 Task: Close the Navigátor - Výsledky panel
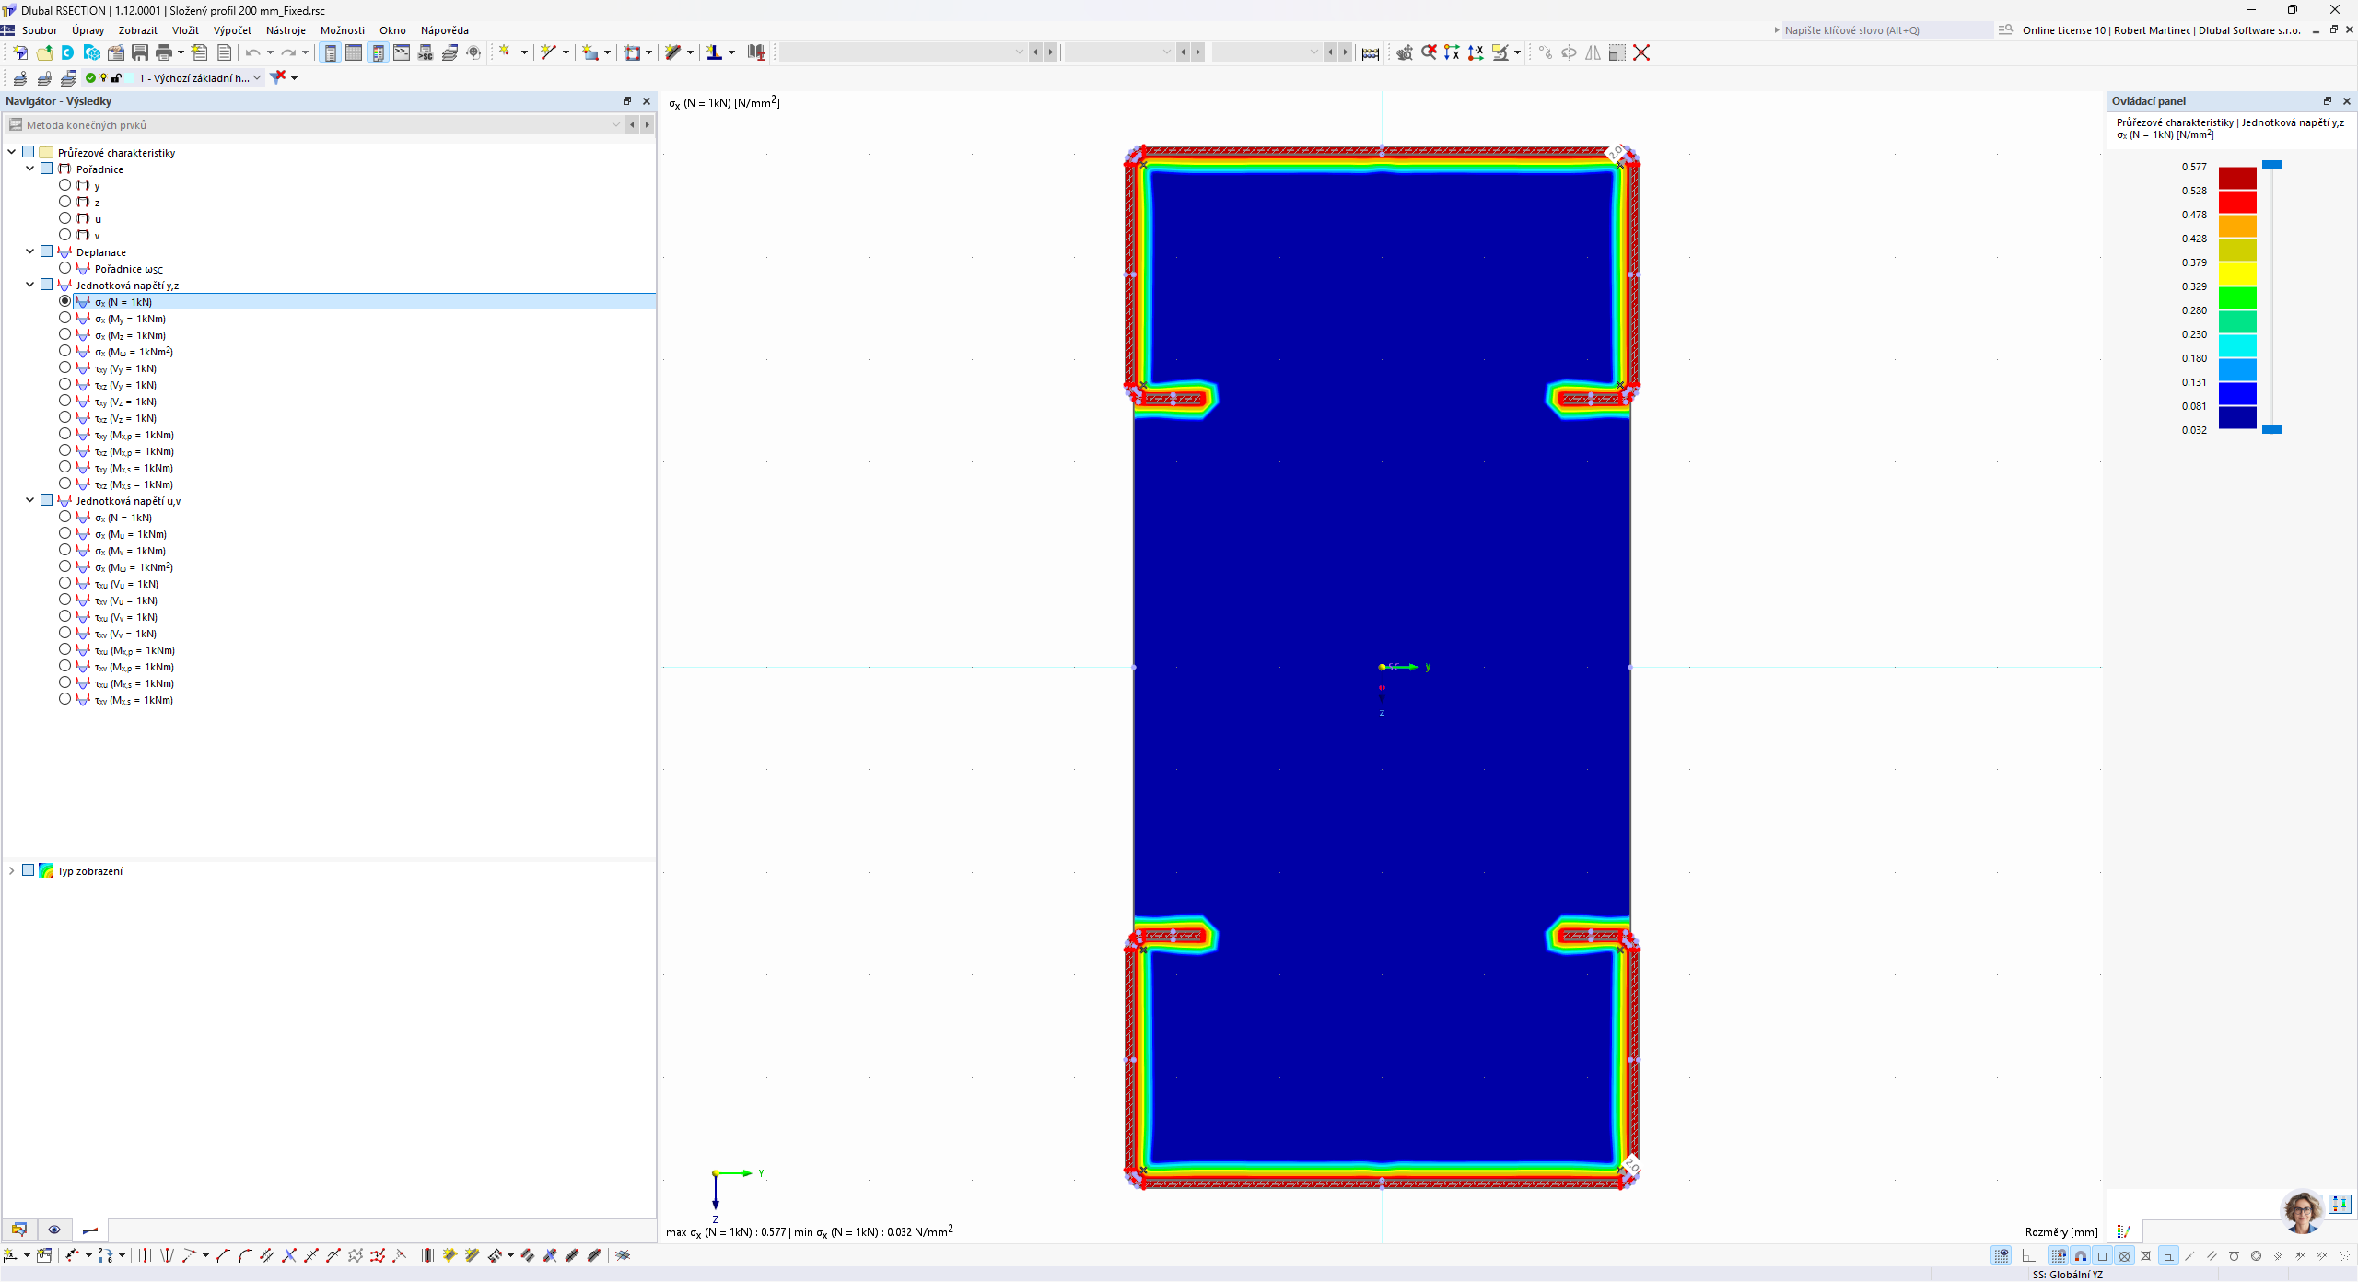(x=647, y=101)
